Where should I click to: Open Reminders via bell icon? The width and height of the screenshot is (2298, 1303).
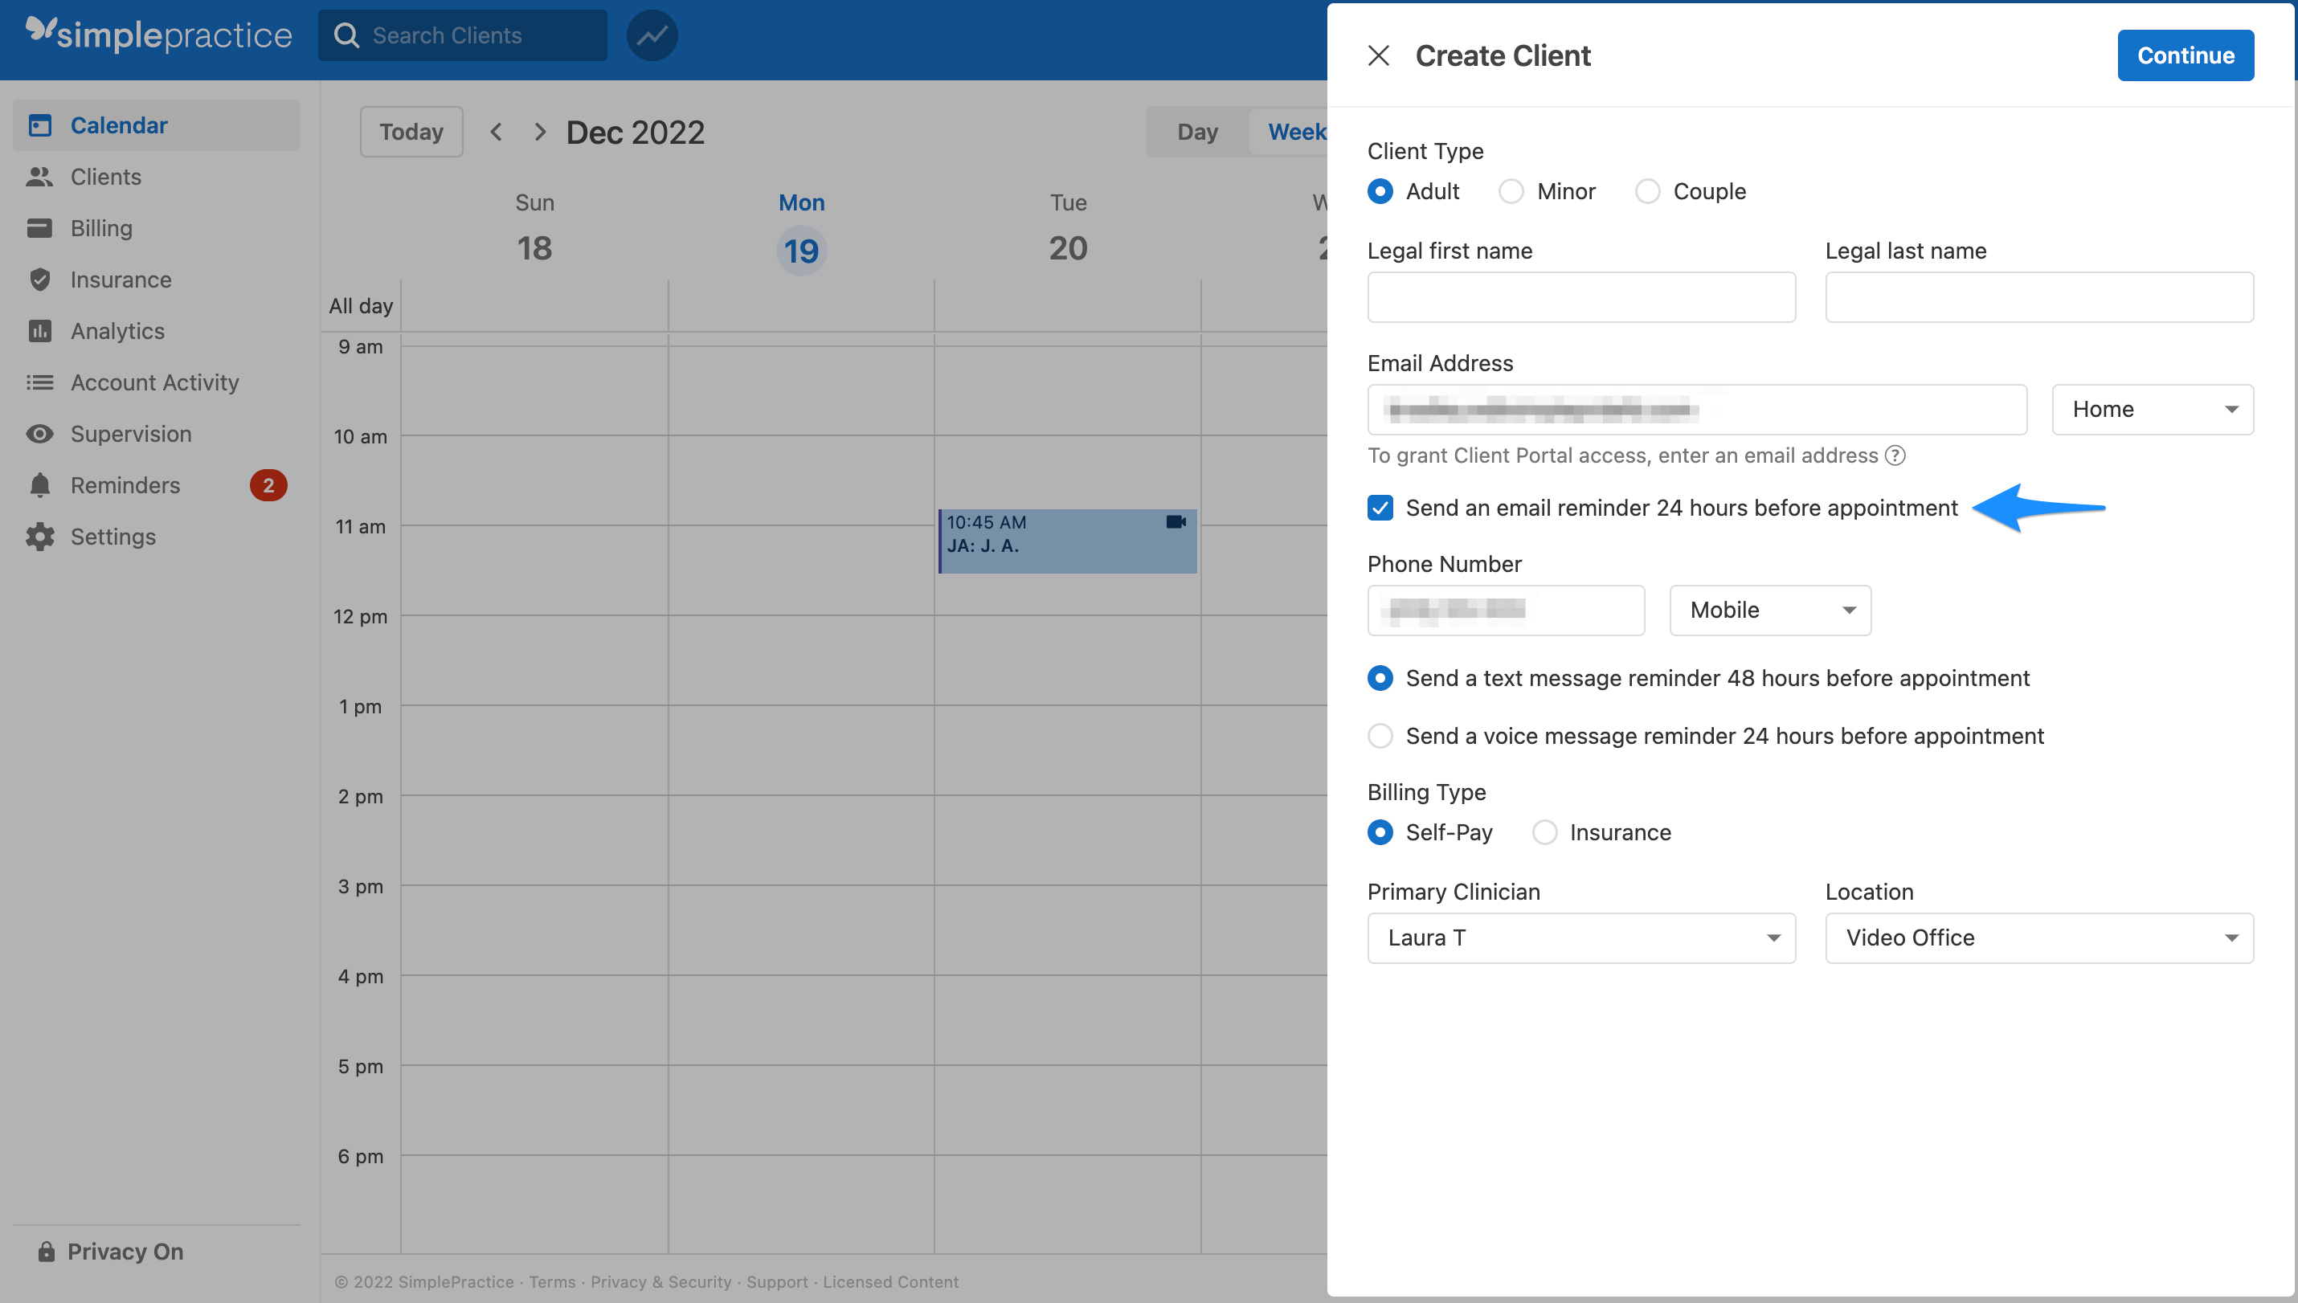pyautogui.click(x=39, y=485)
